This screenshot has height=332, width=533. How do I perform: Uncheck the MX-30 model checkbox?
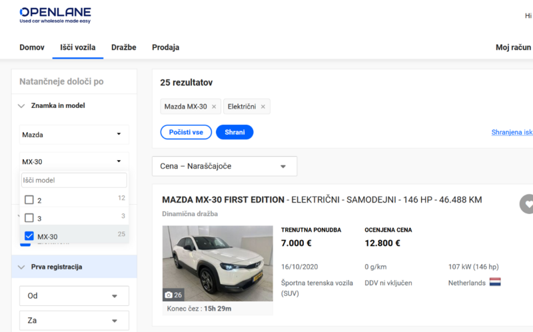click(29, 236)
